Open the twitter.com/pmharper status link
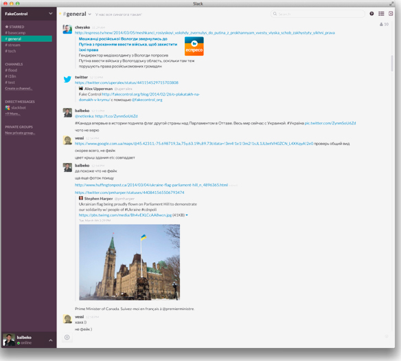401x361 pixels. [129, 193]
